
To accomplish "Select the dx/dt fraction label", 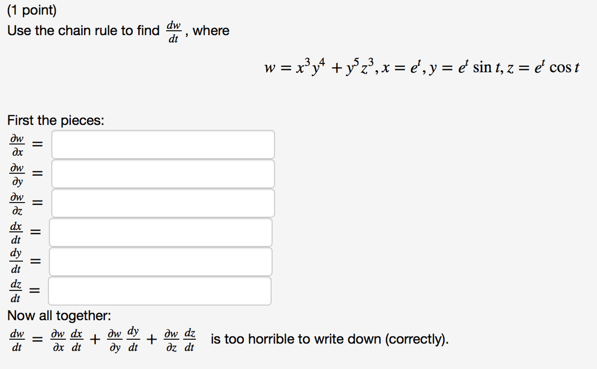I will coord(16,232).
